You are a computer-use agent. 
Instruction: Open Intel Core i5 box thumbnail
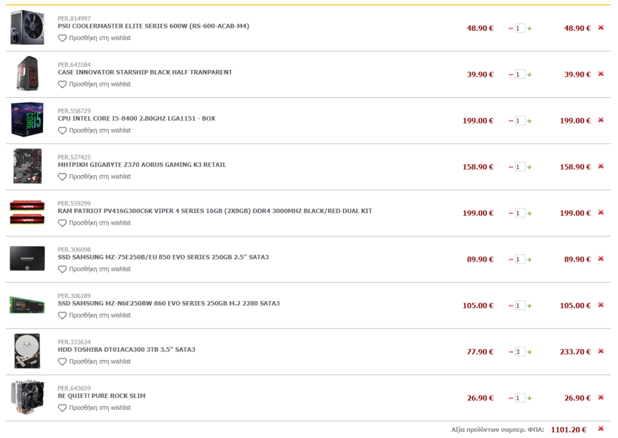click(x=27, y=120)
